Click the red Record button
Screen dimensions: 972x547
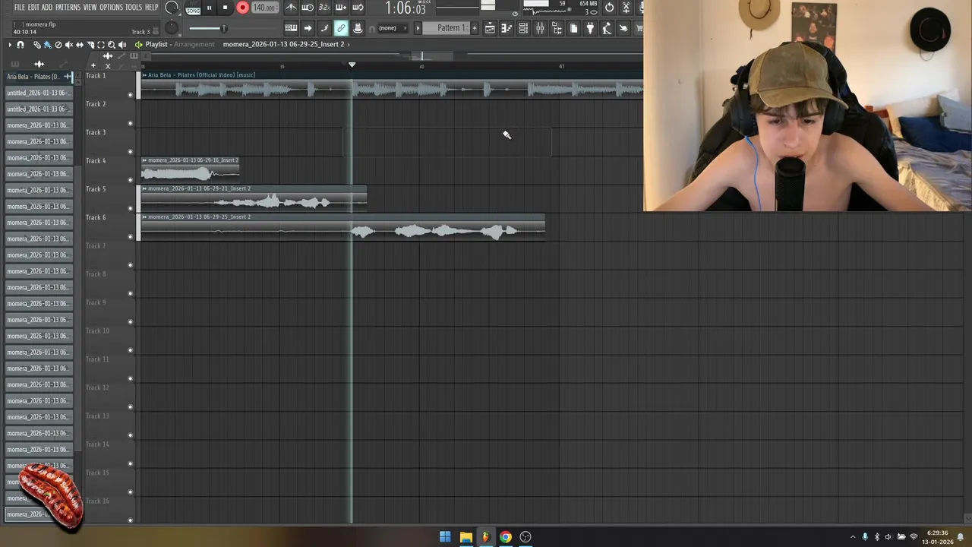[242, 8]
